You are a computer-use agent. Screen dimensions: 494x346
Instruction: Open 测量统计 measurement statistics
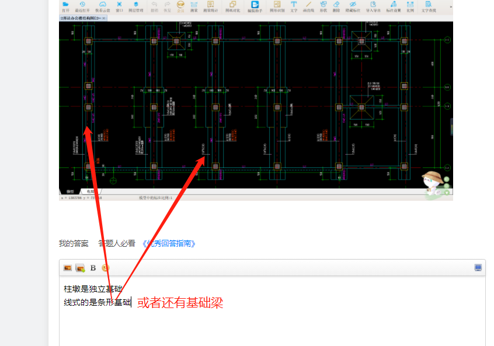pos(210,6)
